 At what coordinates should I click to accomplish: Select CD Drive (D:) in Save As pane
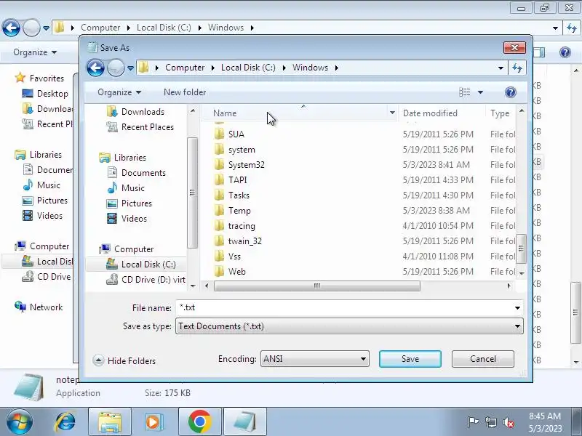pos(153,280)
